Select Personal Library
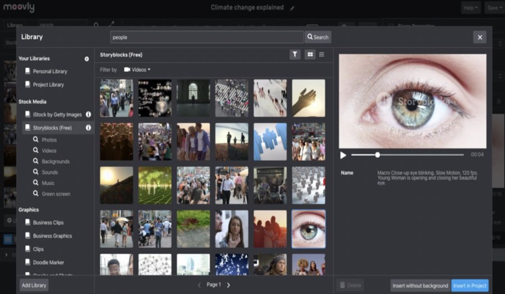 point(49,72)
